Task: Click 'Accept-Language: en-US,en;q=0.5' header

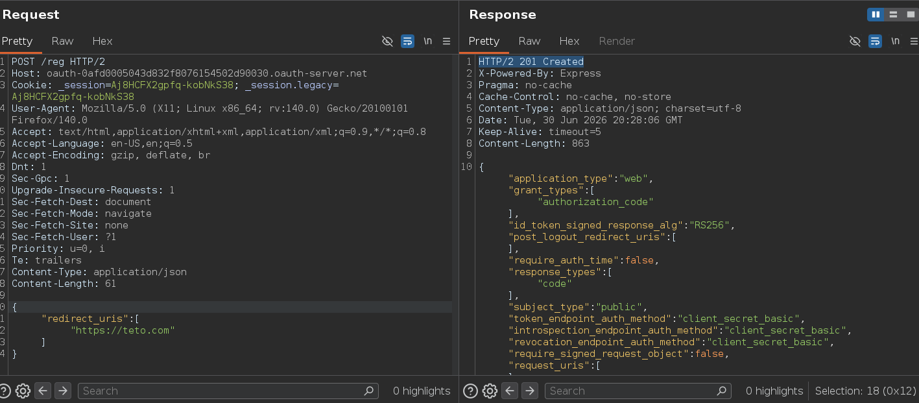Action: pyautogui.click(x=102, y=143)
